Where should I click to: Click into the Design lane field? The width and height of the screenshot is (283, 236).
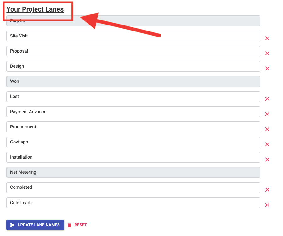click(x=133, y=66)
